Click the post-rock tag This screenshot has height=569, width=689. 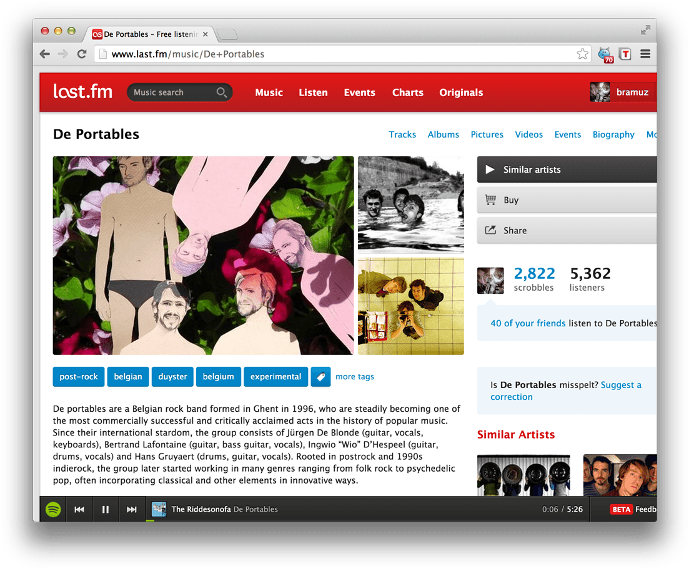(79, 377)
